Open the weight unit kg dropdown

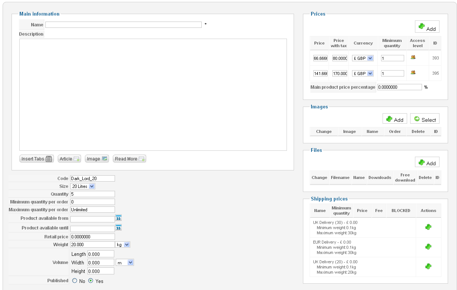click(x=123, y=245)
